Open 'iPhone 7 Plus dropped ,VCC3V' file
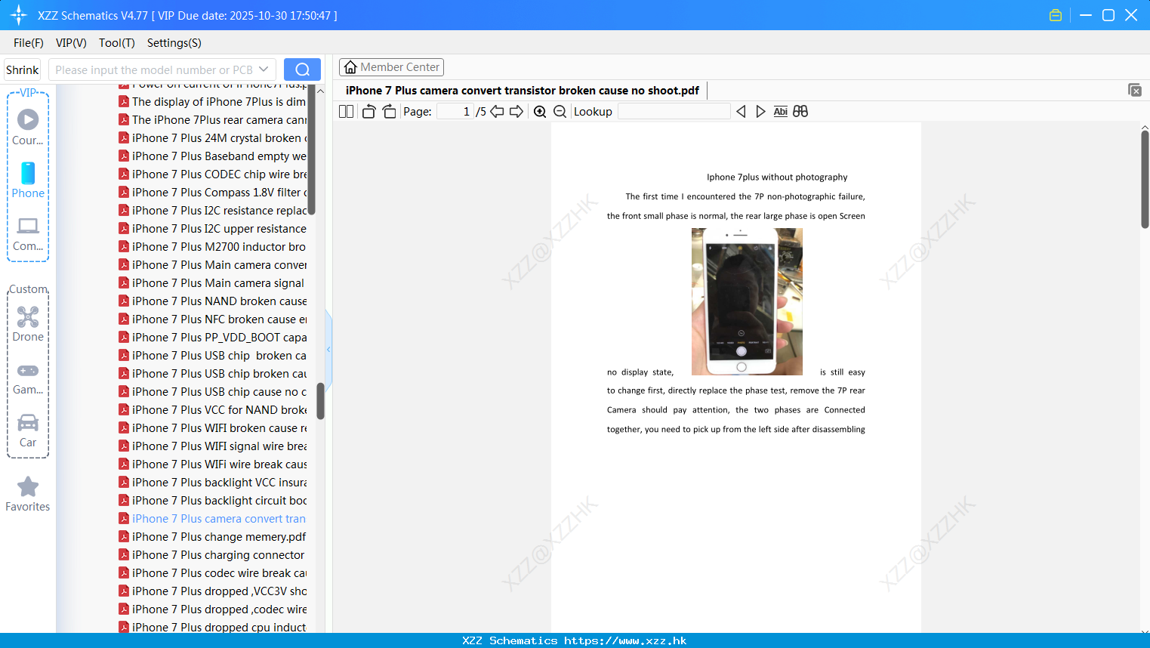This screenshot has height=648, width=1150. [x=213, y=591]
